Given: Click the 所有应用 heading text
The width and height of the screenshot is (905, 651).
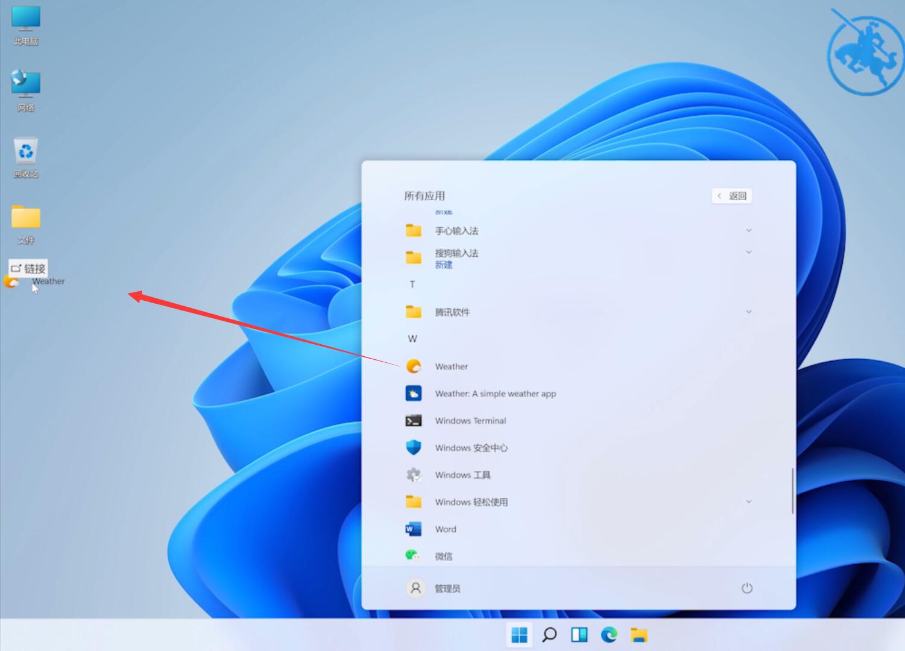Looking at the screenshot, I should [424, 196].
